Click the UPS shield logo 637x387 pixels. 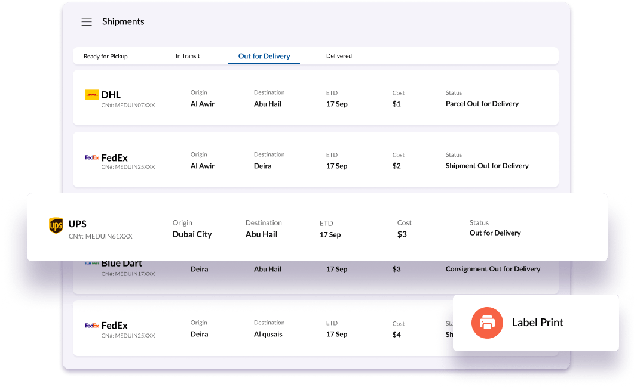pyautogui.click(x=56, y=225)
